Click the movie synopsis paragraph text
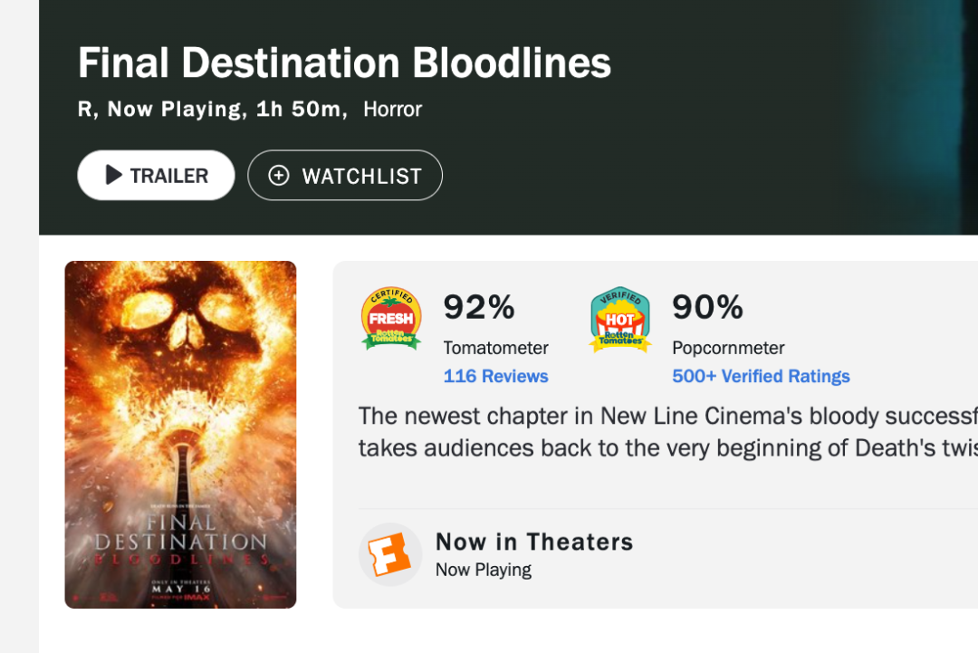Viewport: 978px width, 653px height. [x=668, y=432]
